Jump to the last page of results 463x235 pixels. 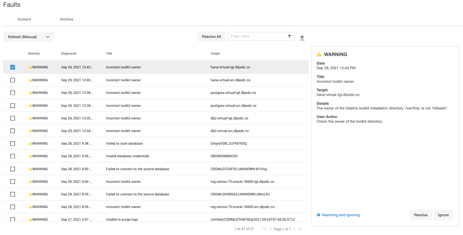tap(300, 229)
